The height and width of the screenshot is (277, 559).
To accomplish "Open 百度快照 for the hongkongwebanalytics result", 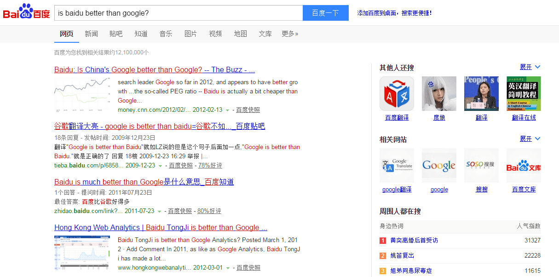I will (248, 268).
